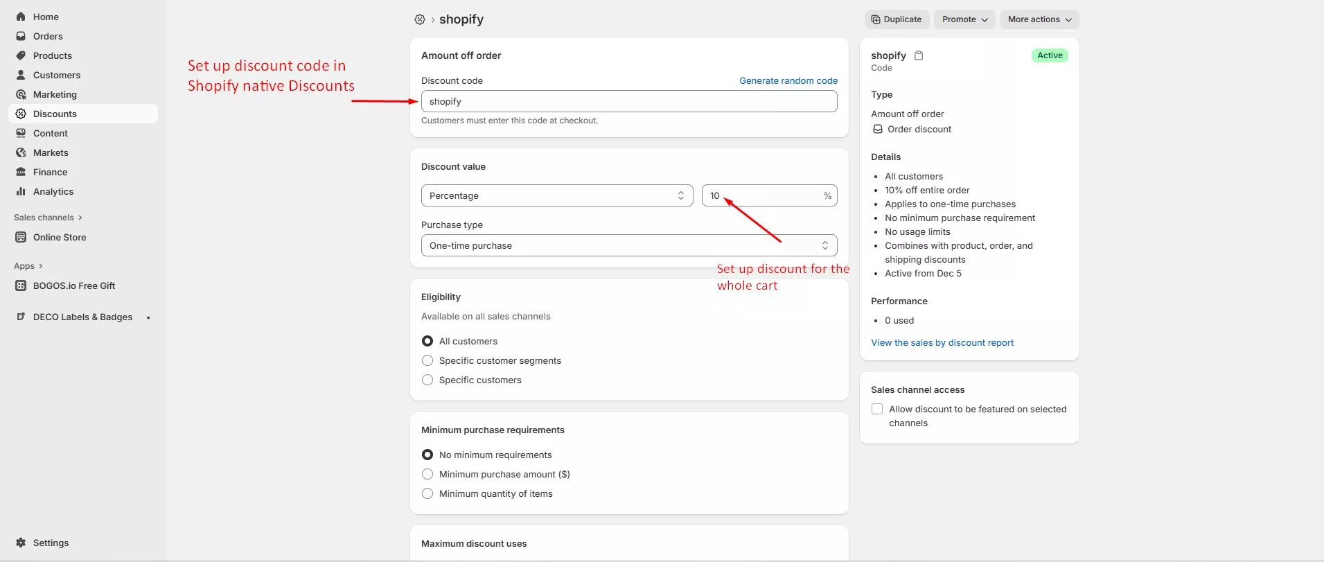Image resolution: width=1324 pixels, height=562 pixels.
Task: View the sales by discount report
Action: 942,342
